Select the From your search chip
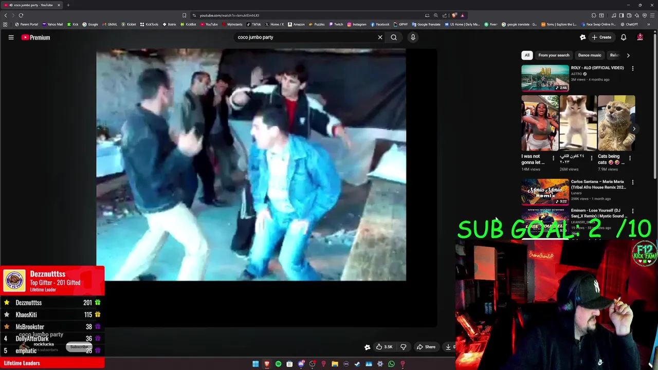Screen dimensions: 658x370 click(554, 55)
